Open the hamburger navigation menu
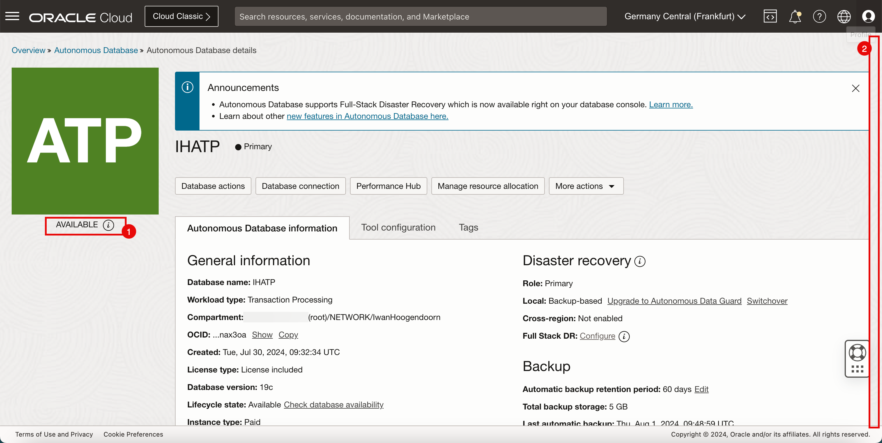This screenshot has width=882, height=443. (12, 16)
